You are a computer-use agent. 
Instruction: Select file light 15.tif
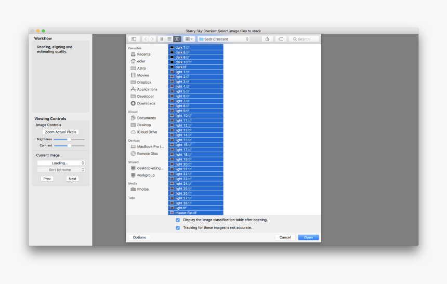195,140
